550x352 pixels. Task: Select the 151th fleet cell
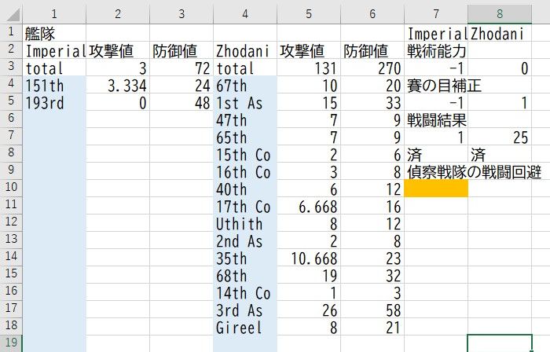point(54,85)
